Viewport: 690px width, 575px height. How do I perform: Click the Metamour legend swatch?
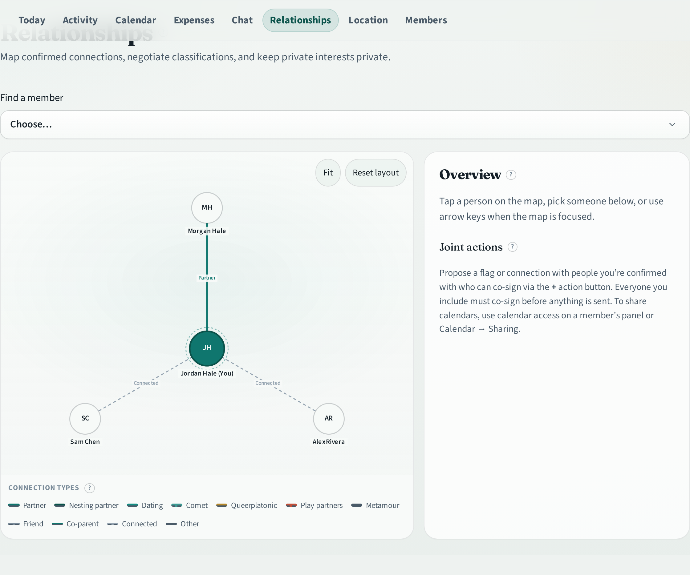[357, 505]
